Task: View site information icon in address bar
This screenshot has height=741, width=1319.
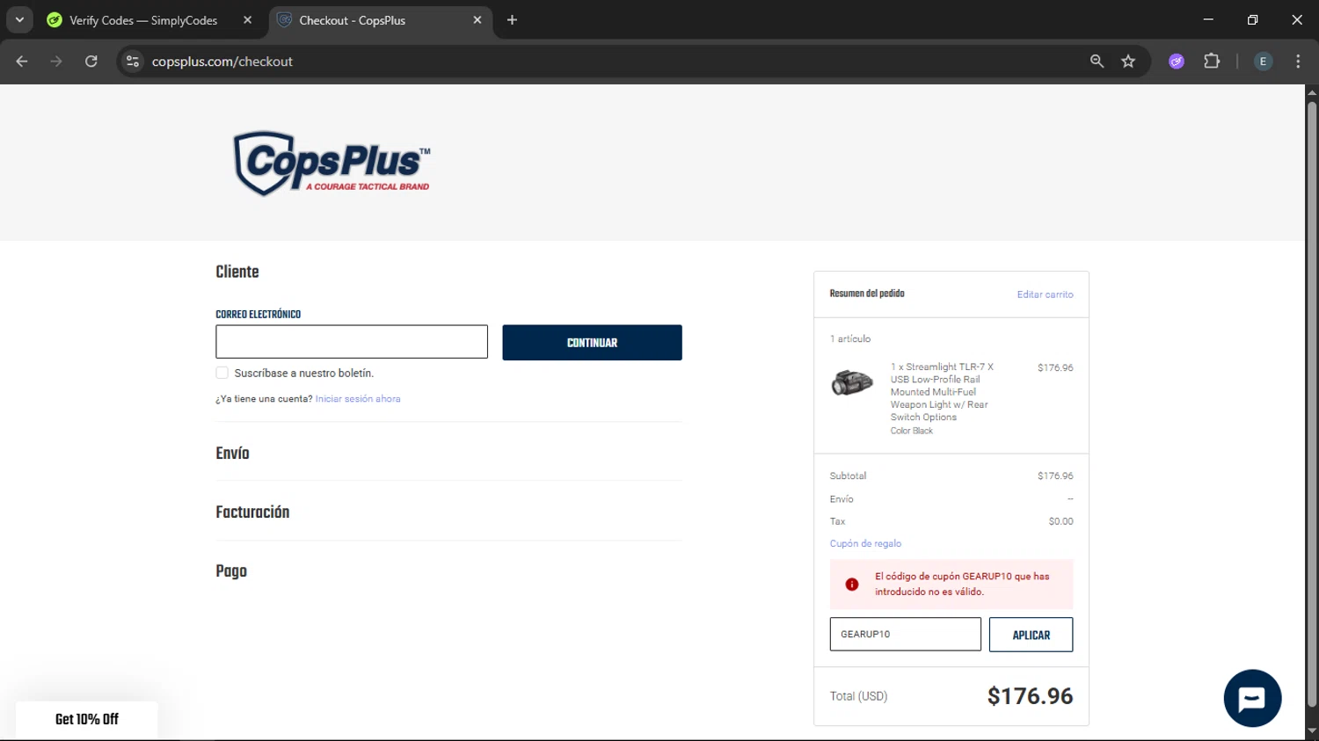Action: 133,62
